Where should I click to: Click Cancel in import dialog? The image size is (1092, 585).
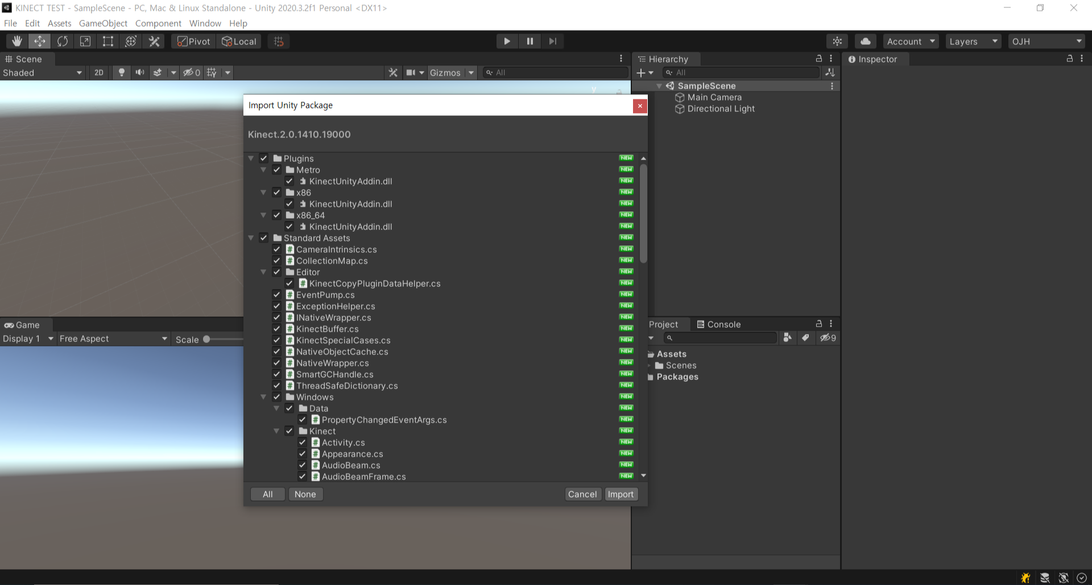(582, 494)
